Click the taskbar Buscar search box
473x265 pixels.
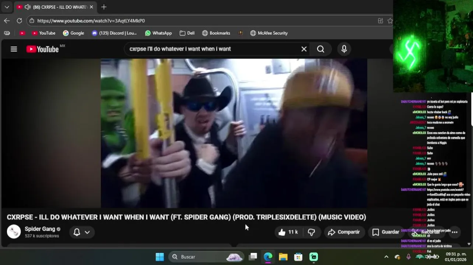pos(206,257)
